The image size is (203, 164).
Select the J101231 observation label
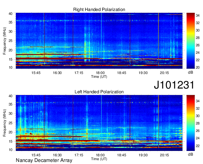tap(174, 85)
